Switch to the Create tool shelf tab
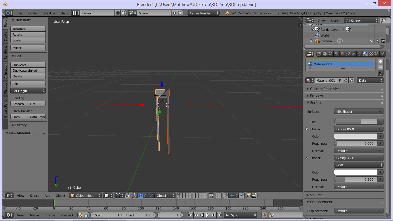This screenshot has width=393, height=221. [5, 37]
